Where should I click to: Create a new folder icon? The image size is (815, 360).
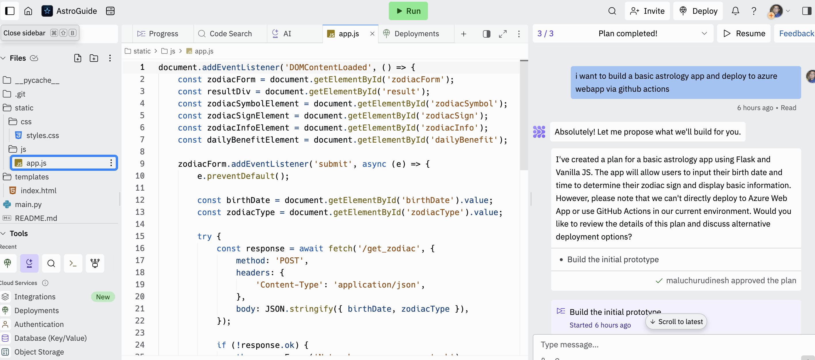pyautogui.click(x=94, y=58)
